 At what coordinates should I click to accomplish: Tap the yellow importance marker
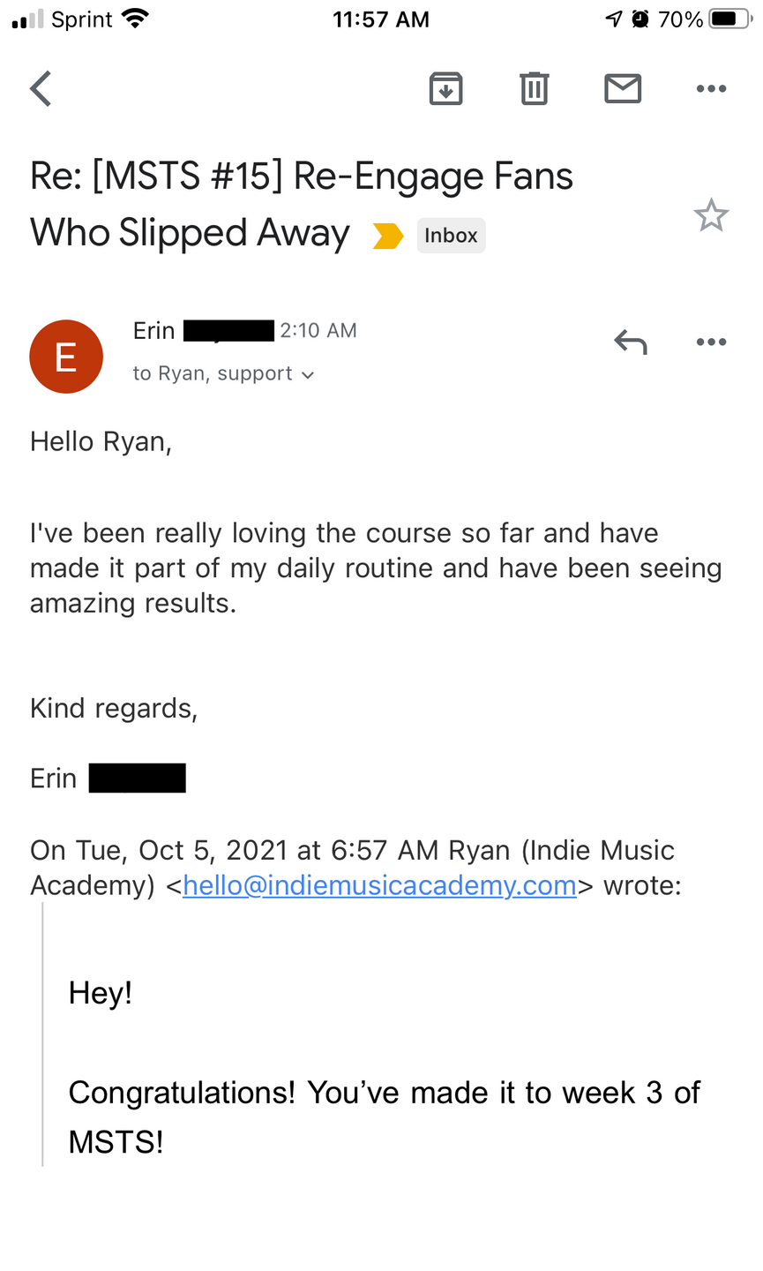(x=388, y=236)
